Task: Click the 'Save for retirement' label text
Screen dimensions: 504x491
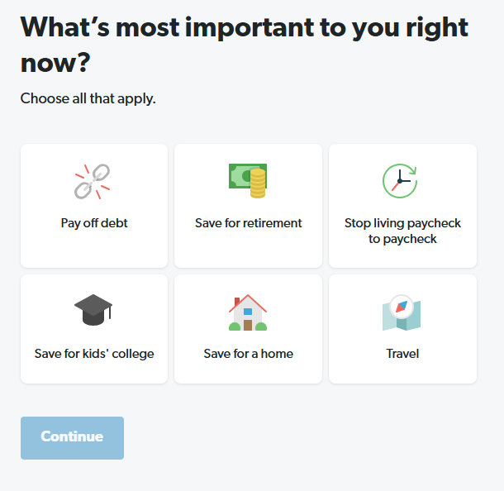Action: (249, 223)
